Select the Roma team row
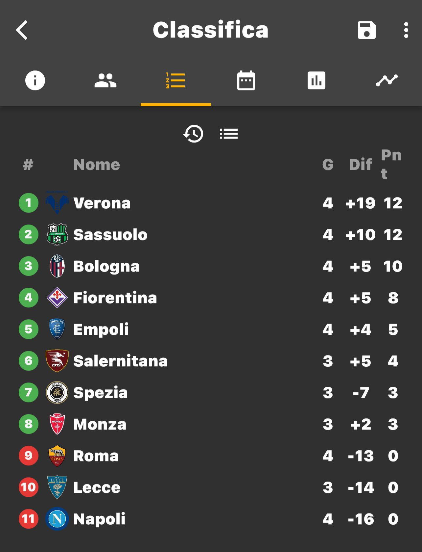Image resolution: width=422 pixels, height=552 pixels. 211,456
